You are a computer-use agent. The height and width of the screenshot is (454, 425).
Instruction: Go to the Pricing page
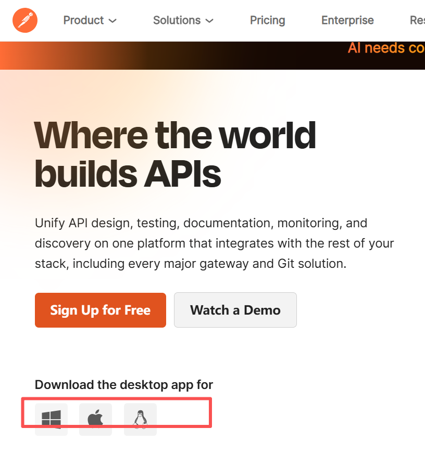pyautogui.click(x=268, y=20)
